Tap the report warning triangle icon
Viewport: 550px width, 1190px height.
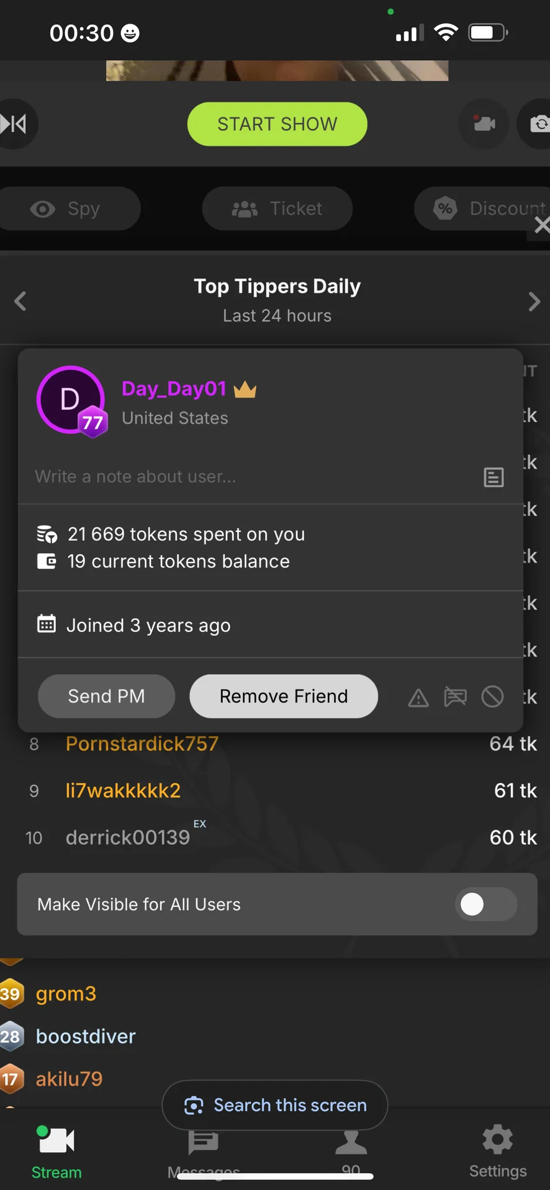418,698
